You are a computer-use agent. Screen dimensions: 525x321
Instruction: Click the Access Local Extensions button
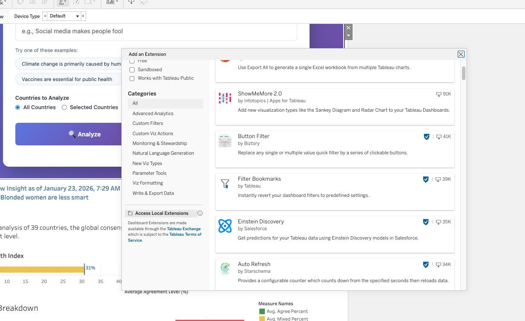coord(161,213)
